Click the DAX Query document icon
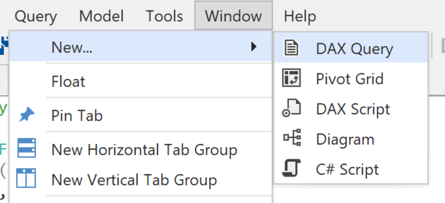 pyautogui.click(x=291, y=48)
